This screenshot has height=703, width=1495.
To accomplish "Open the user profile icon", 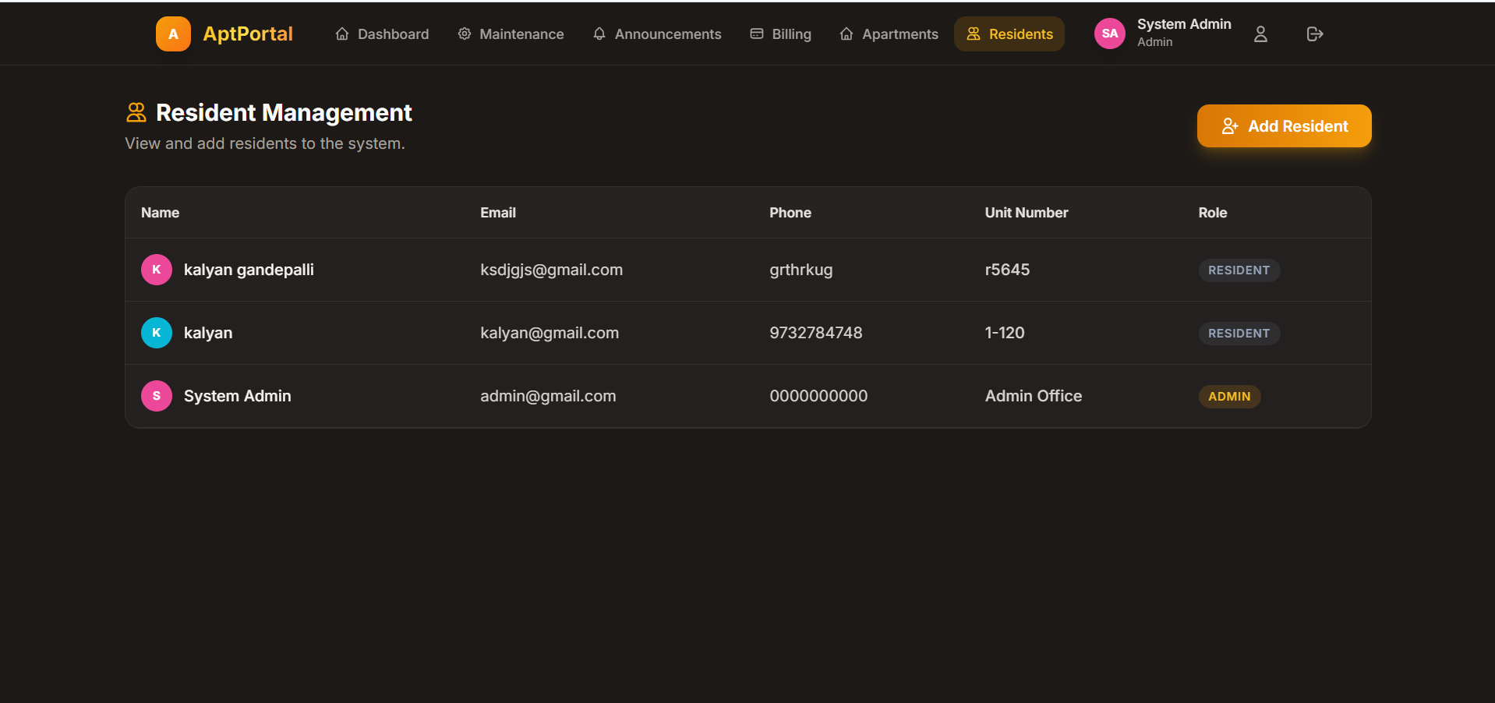I will [x=1260, y=34].
